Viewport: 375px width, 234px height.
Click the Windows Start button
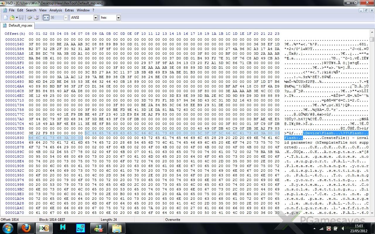[x=8, y=228]
